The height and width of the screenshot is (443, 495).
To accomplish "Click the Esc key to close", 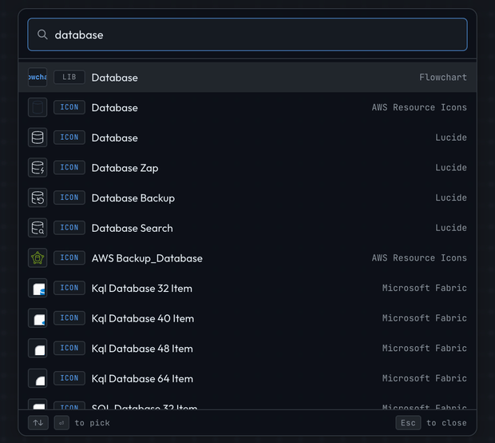I will [x=408, y=423].
